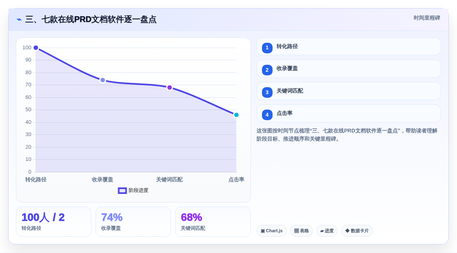Click the blue lightning icon beside the title
The width and height of the screenshot is (457, 253).
tap(19, 20)
